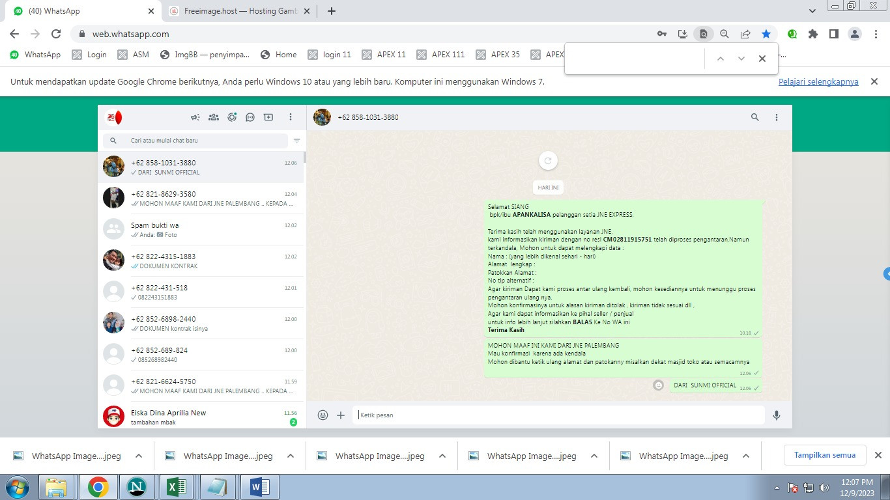
Task: Open the Extensions puzzle icon
Action: coord(813,34)
